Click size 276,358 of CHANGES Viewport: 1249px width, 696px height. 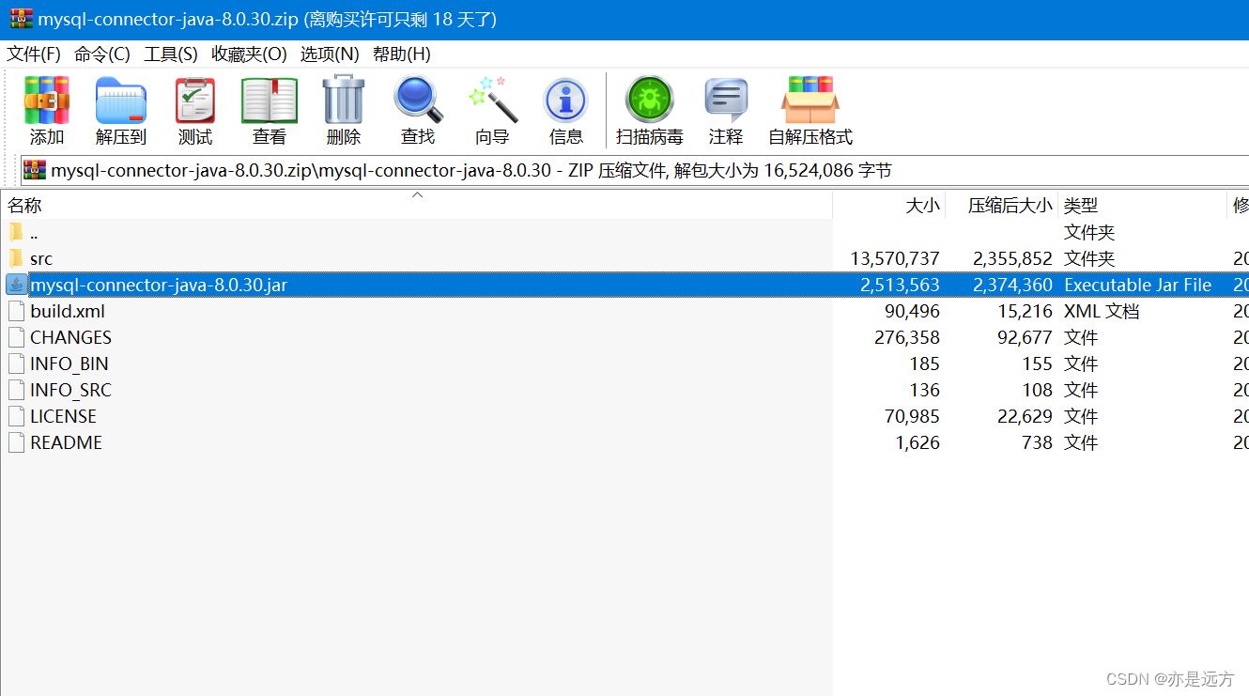(907, 337)
